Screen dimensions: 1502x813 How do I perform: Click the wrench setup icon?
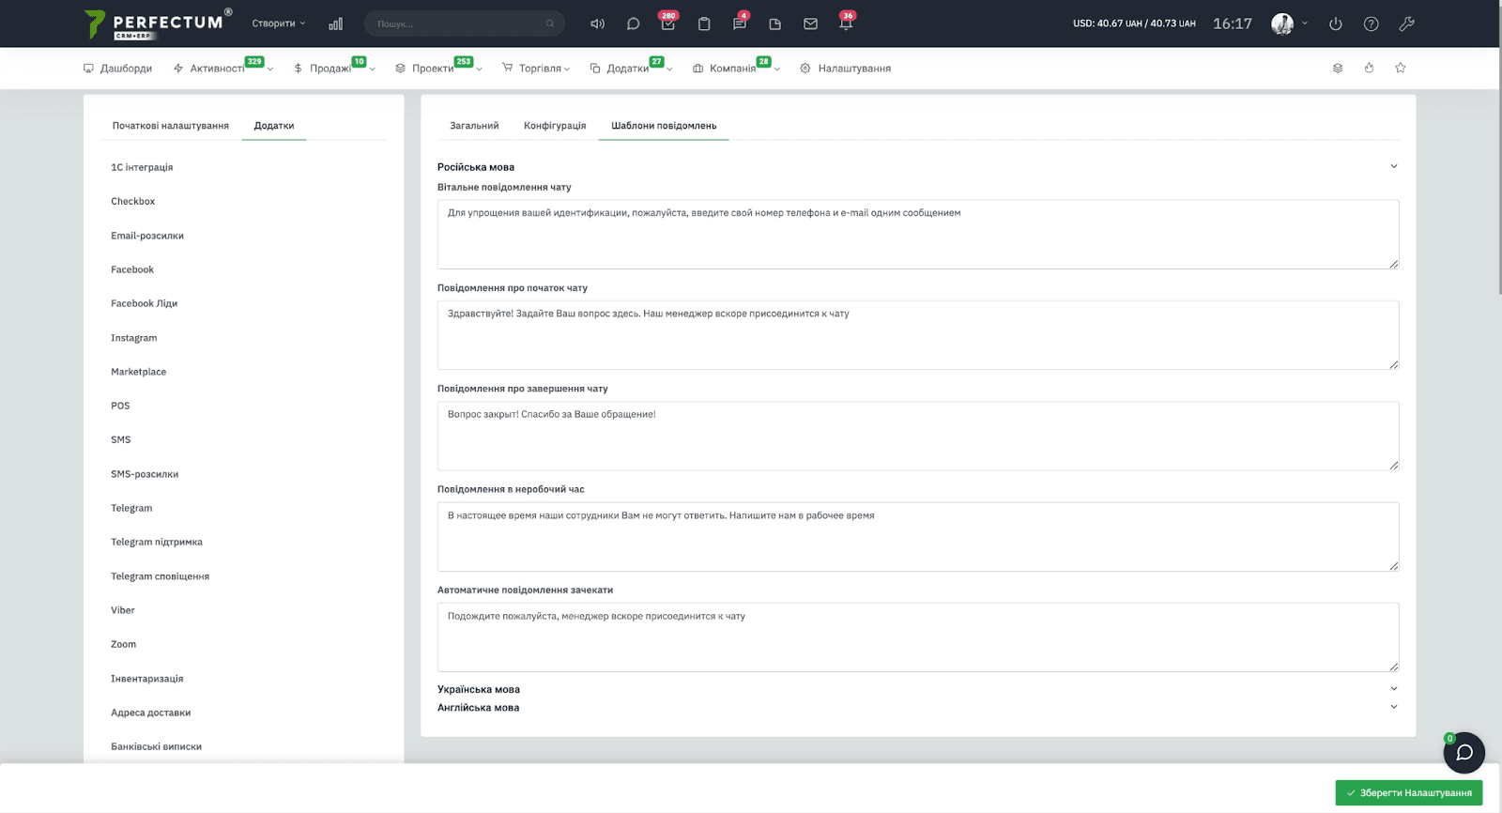click(x=1406, y=23)
